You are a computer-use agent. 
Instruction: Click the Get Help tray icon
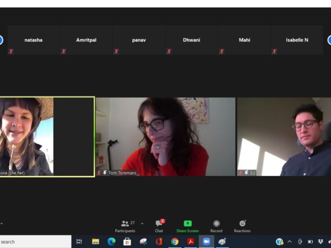280,241
